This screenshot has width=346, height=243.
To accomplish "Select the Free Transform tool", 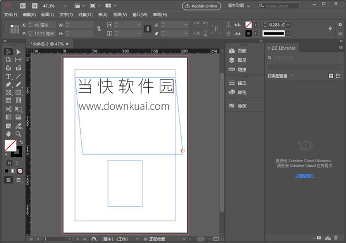I will pos(18,109).
